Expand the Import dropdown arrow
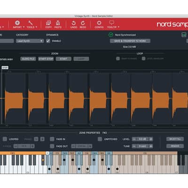The image size is (188, 188). [x=24, y=27]
